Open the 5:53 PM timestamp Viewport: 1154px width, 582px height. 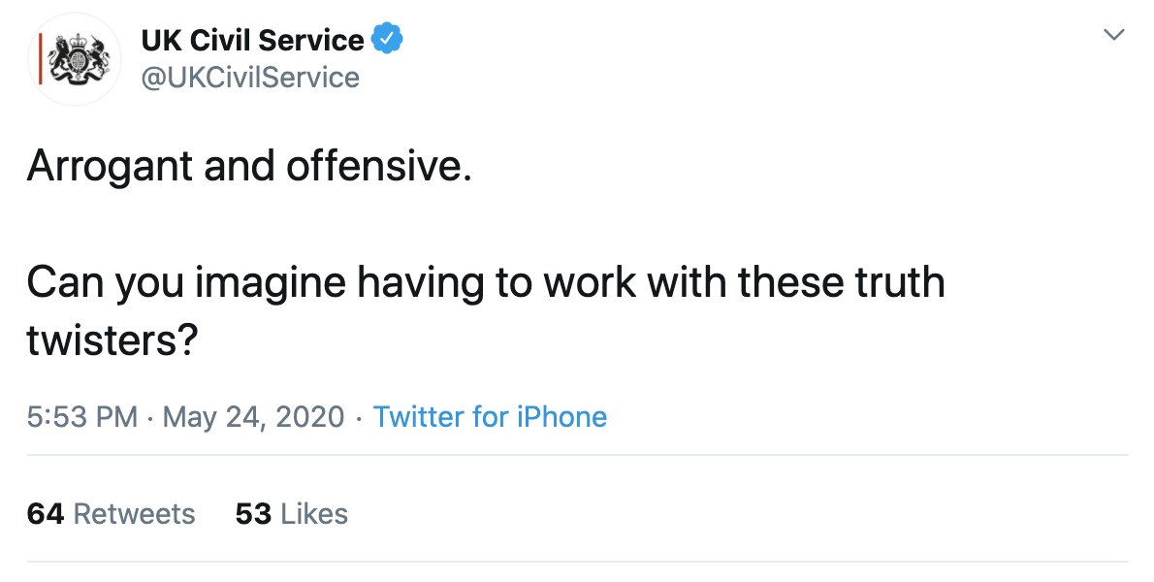(x=82, y=416)
